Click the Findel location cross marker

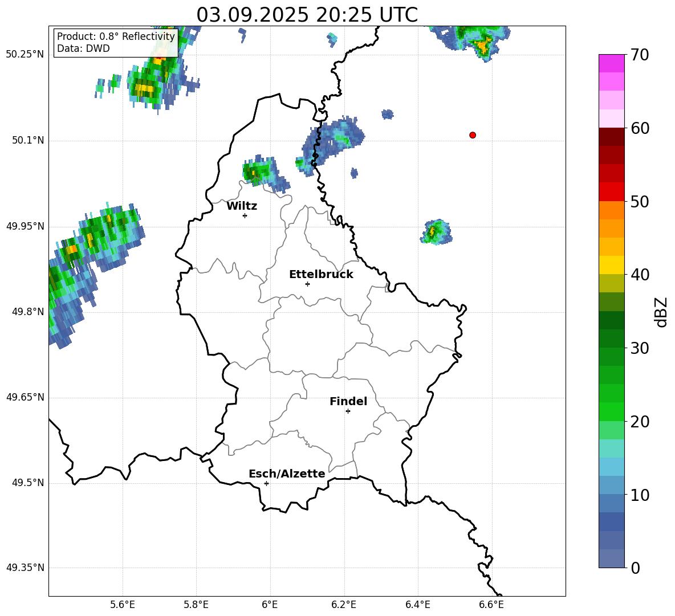point(348,411)
